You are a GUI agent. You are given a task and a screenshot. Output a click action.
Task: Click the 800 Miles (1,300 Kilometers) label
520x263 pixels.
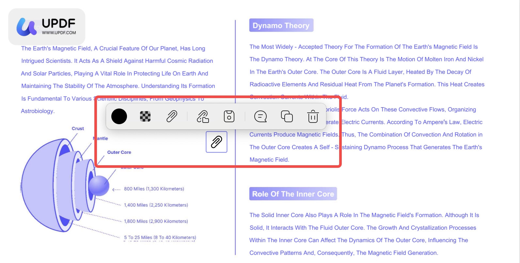154,189
